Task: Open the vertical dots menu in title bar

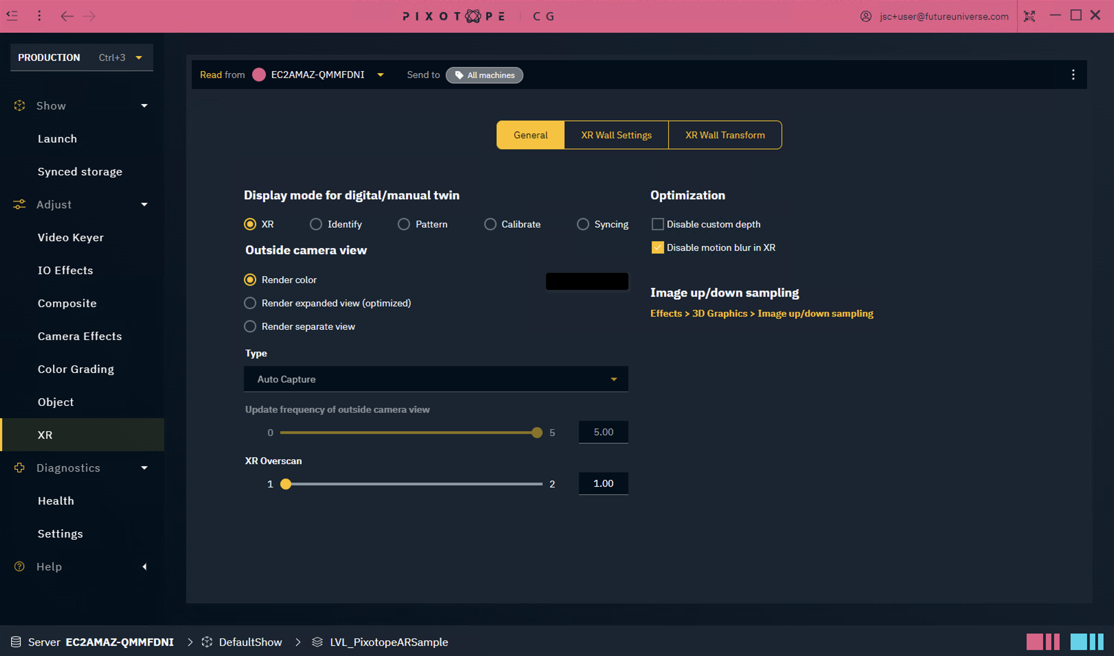Action: click(39, 16)
